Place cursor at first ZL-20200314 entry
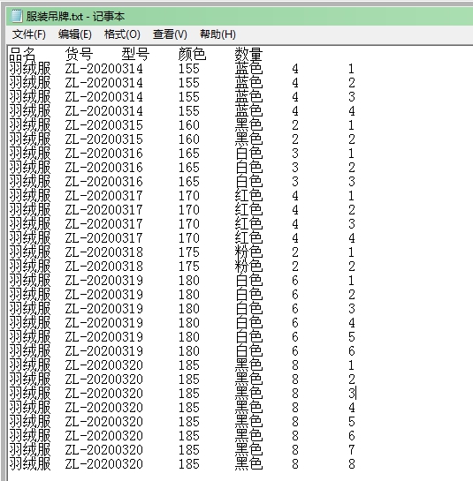The height and width of the screenshot is (481, 473). (103, 69)
